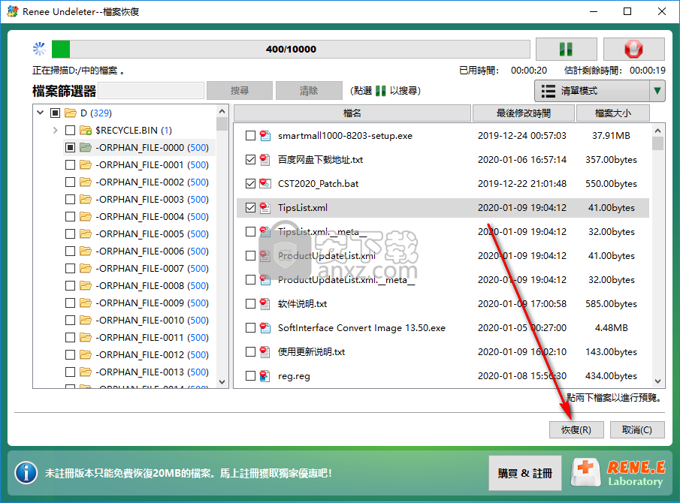Click the list mode icon
This screenshot has height=503, width=680.
(549, 91)
